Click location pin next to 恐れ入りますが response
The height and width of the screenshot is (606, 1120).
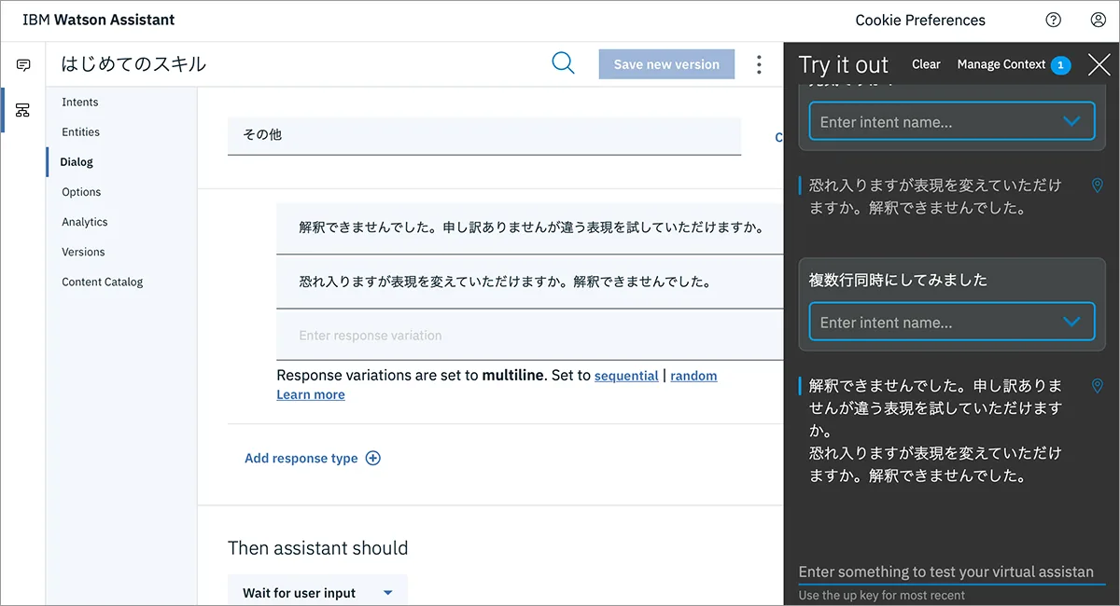coord(1098,186)
